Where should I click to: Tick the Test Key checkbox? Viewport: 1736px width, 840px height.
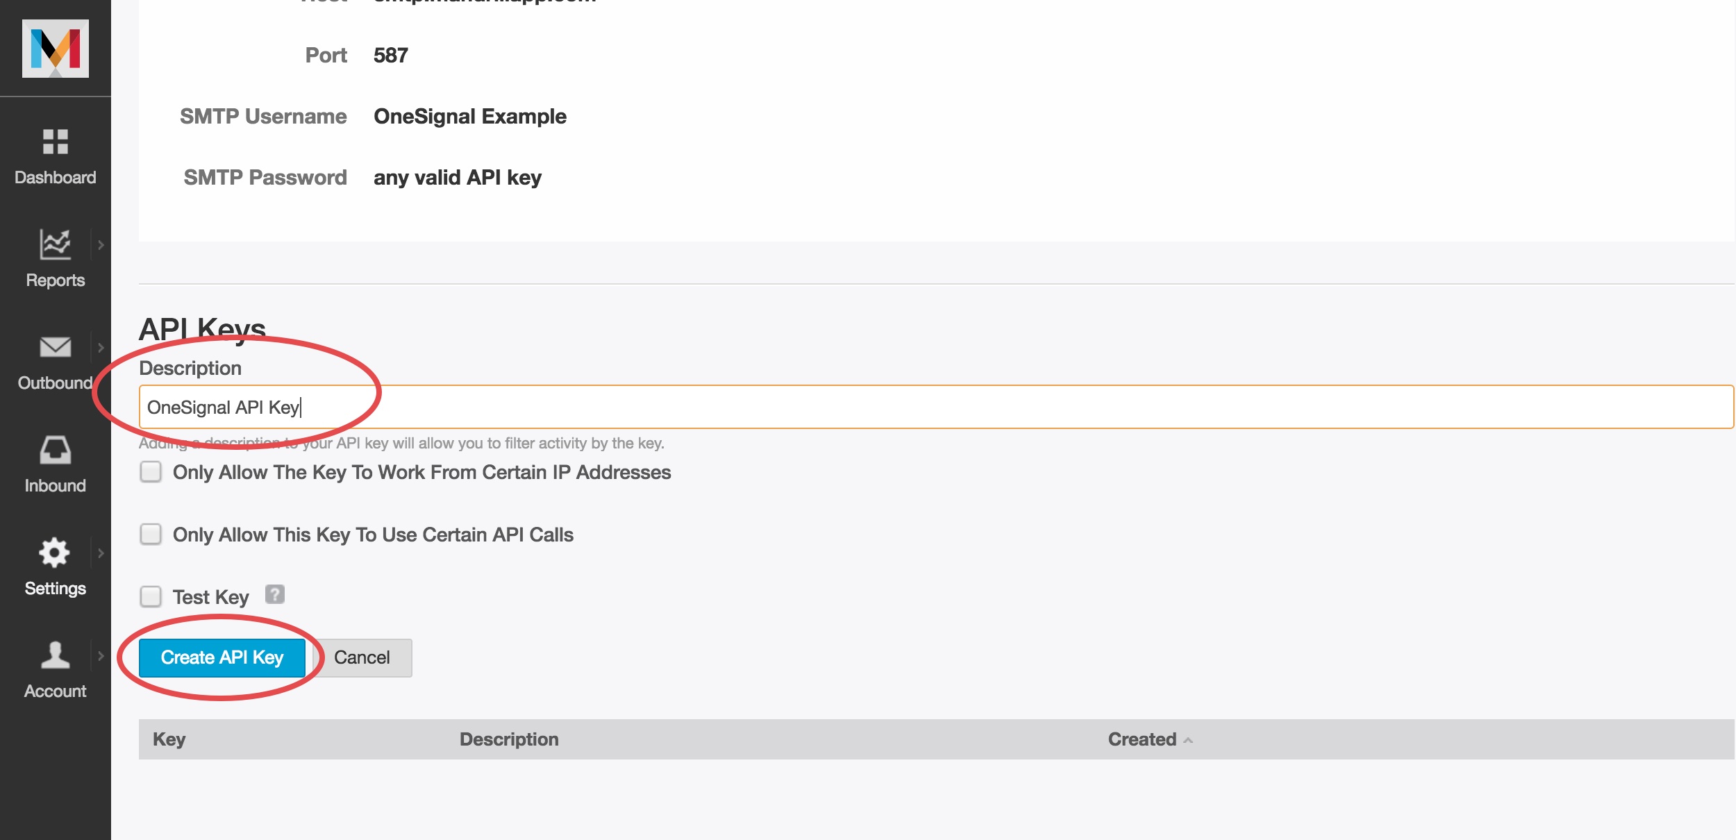point(151,597)
